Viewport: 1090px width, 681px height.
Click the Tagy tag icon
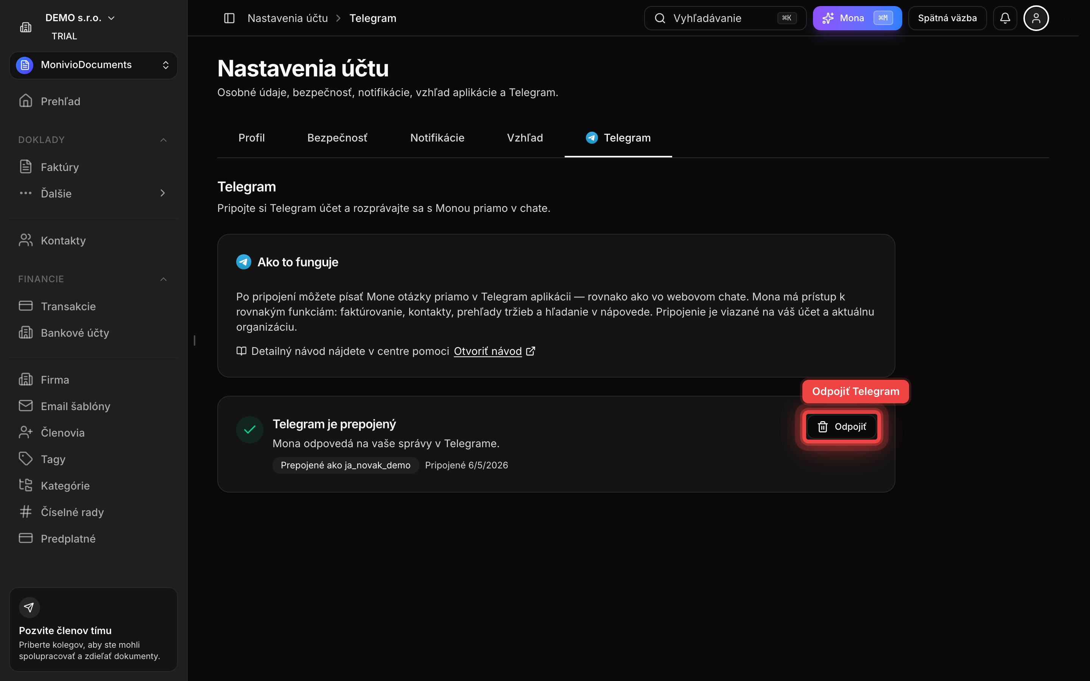pyautogui.click(x=26, y=459)
